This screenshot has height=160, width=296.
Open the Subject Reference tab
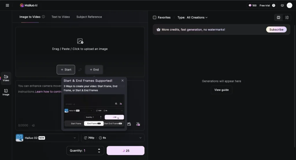coord(89,17)
